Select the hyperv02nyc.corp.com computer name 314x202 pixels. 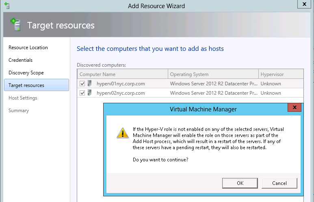pos(121,93)
